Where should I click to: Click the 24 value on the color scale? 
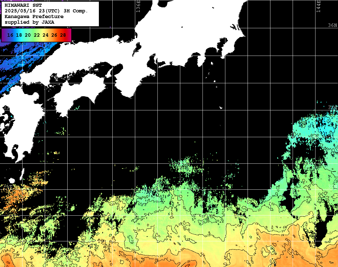coord(45,35)
